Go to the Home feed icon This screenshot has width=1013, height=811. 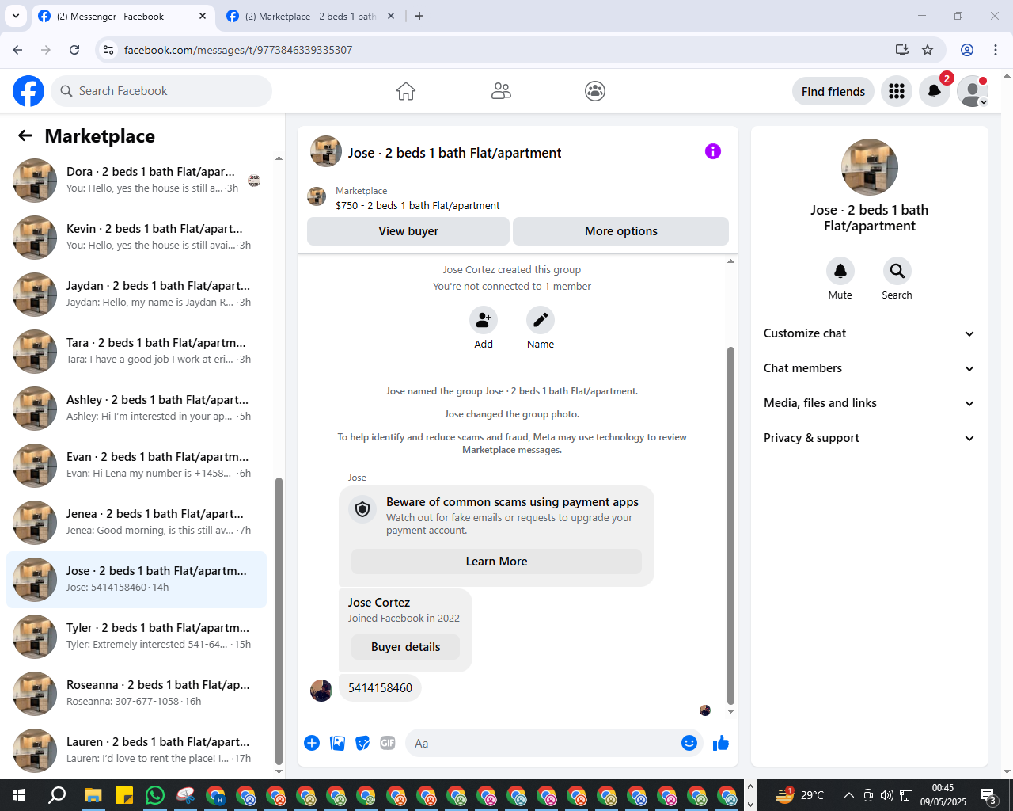coord(406,91)
